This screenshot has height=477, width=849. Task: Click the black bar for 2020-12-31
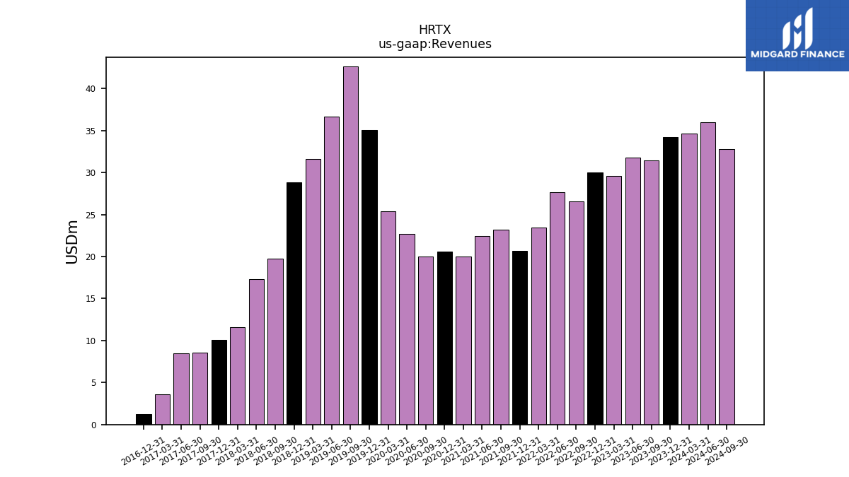(x=444, y=338)
